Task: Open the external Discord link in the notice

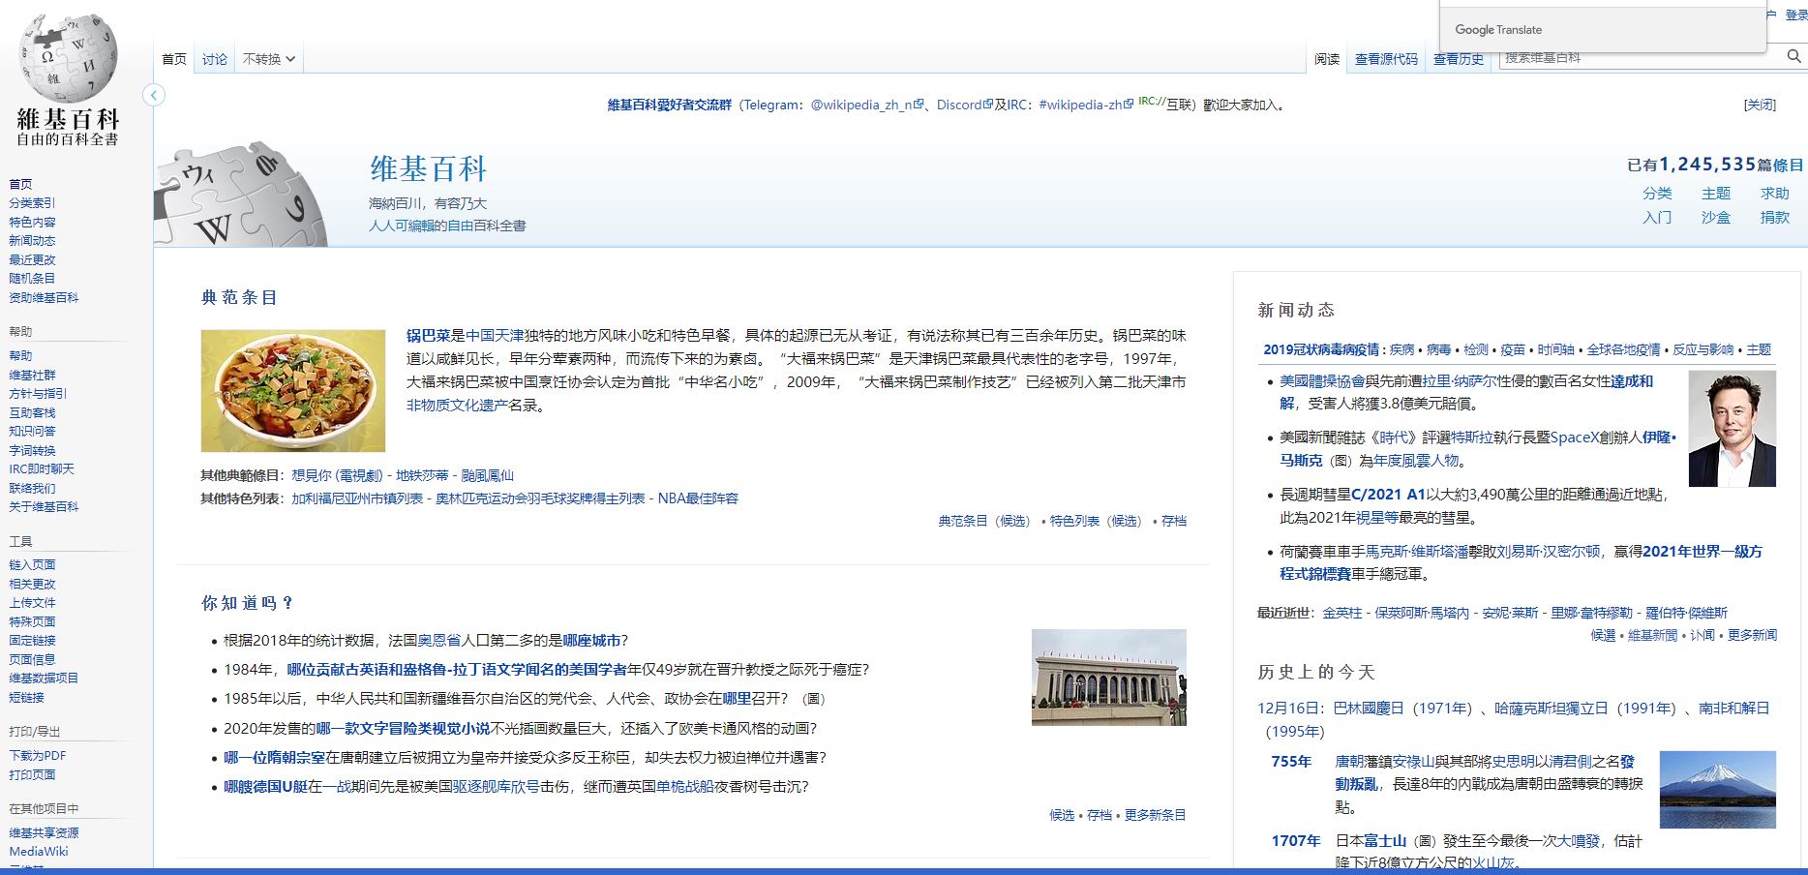Action: [959, 105]
